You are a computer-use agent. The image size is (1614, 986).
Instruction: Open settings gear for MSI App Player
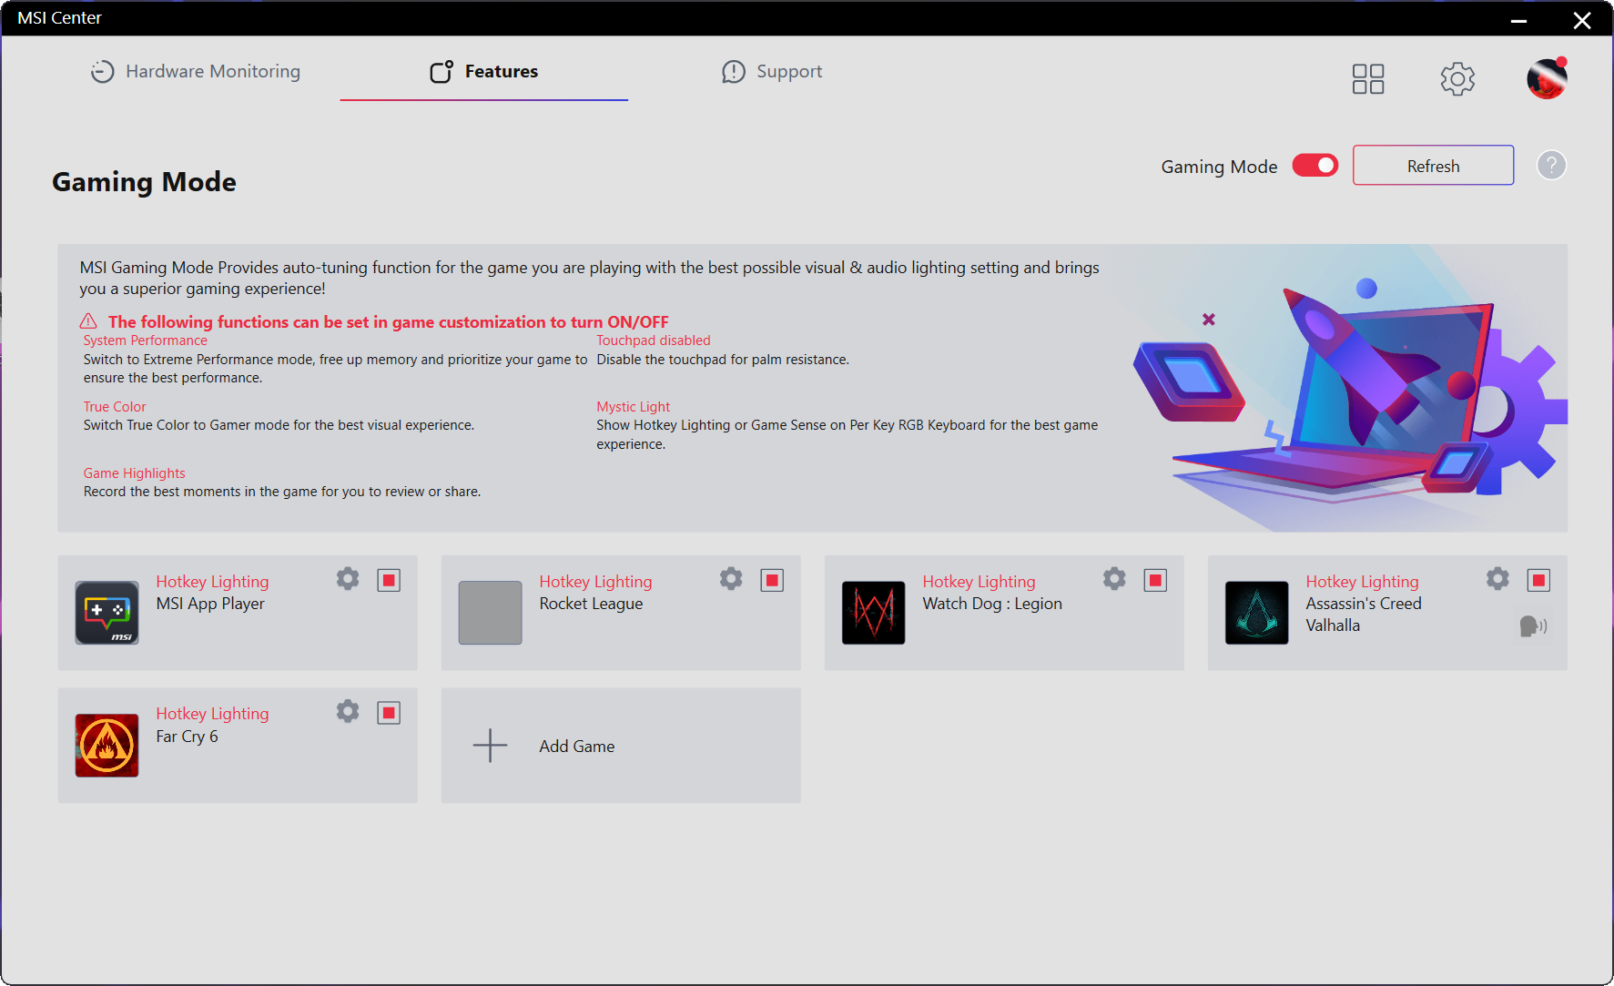pos(348,579)
